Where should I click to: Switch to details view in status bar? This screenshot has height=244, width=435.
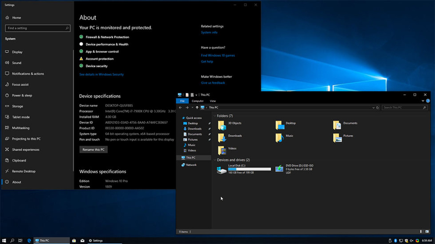(421, 231)
